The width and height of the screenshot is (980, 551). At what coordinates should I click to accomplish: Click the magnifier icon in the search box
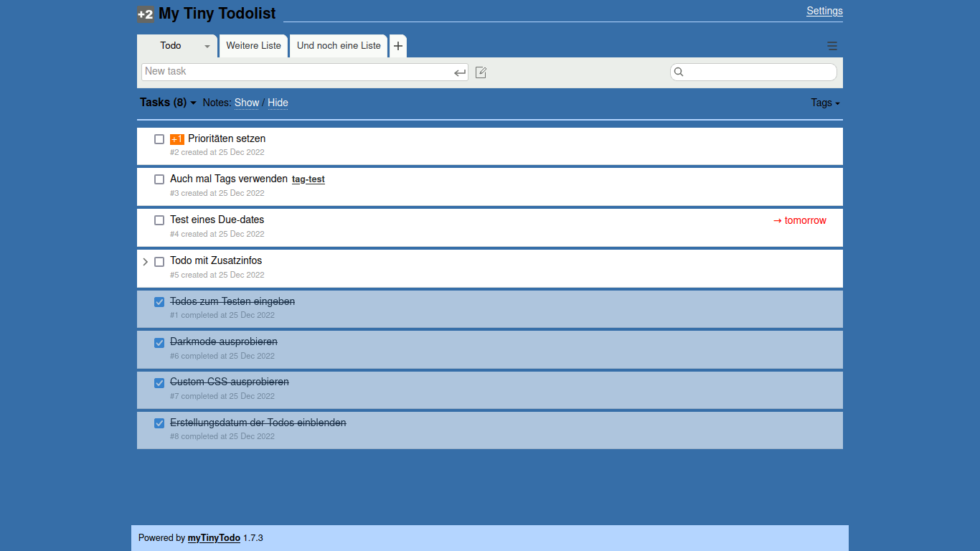(x=679, y=72)
